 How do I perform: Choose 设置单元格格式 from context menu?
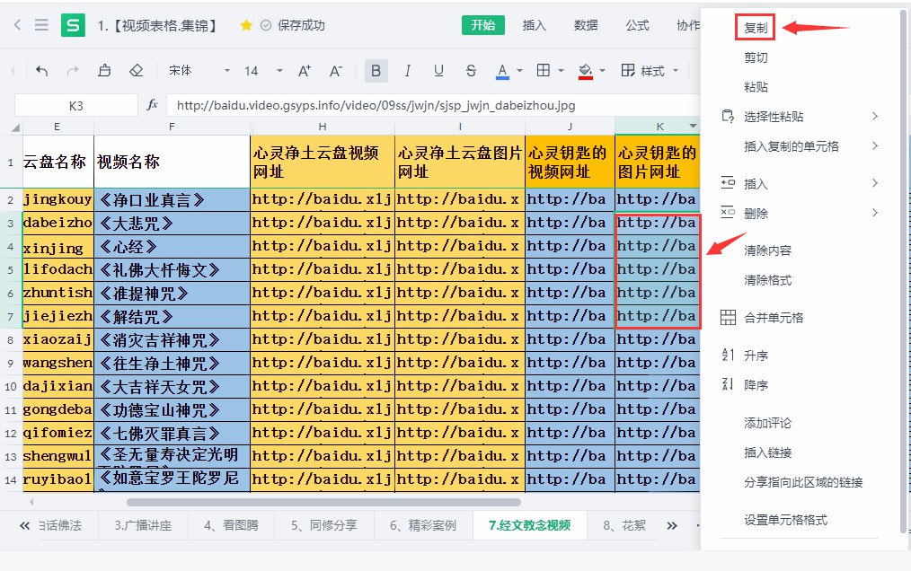(x=785, y=520)
